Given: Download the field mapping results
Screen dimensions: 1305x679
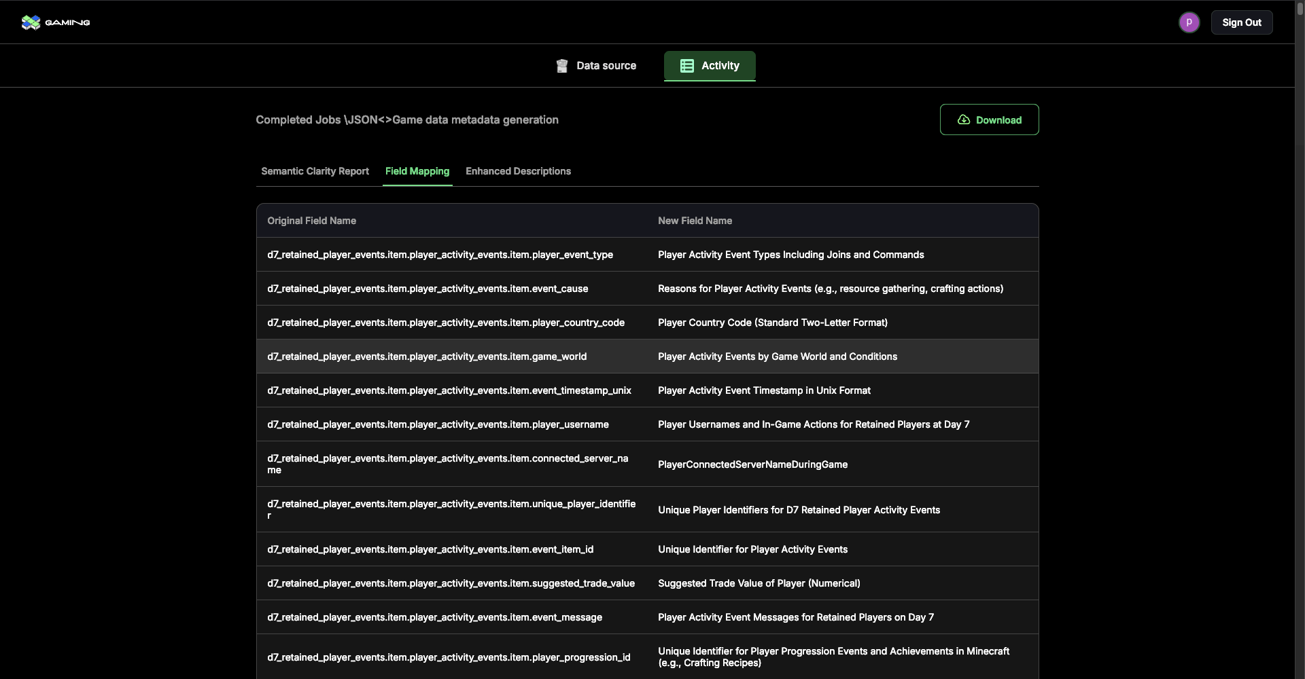Looking at the screenshot, I should 989,120.
